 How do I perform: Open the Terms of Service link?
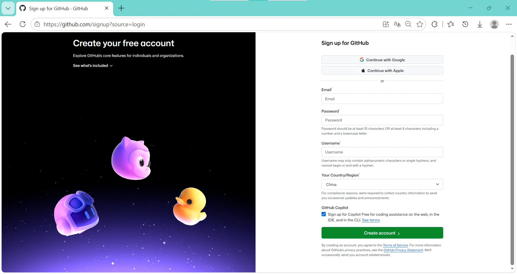pyautogui.click(x=395, y=245)
